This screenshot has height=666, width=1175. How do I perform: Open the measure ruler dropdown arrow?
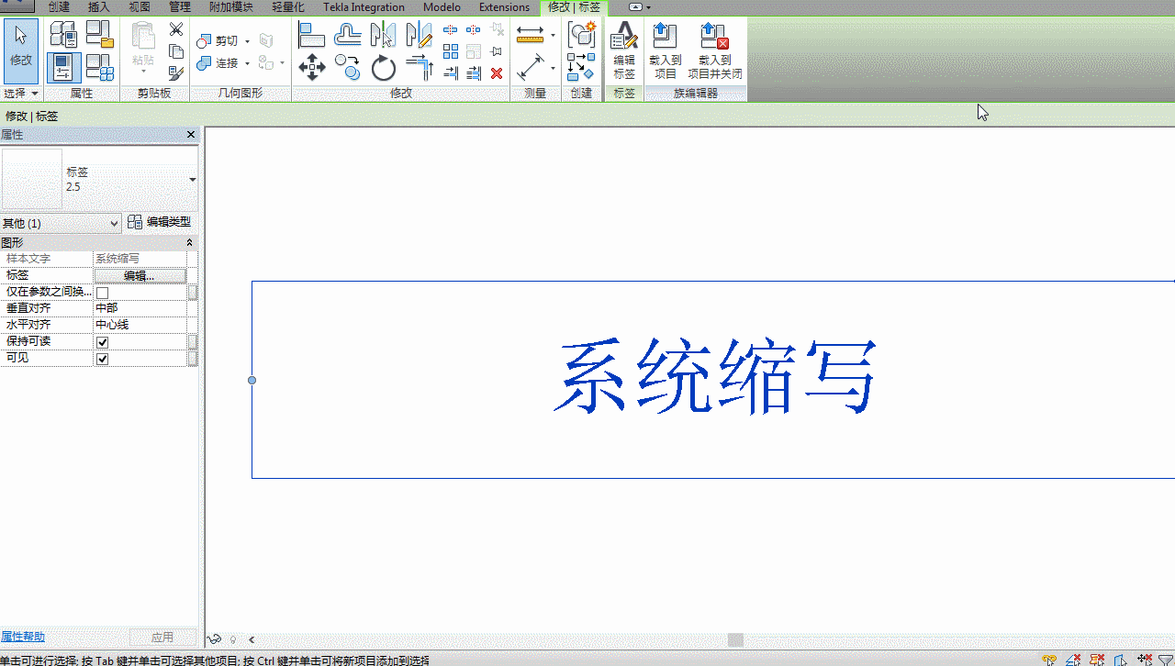(553, 35)
